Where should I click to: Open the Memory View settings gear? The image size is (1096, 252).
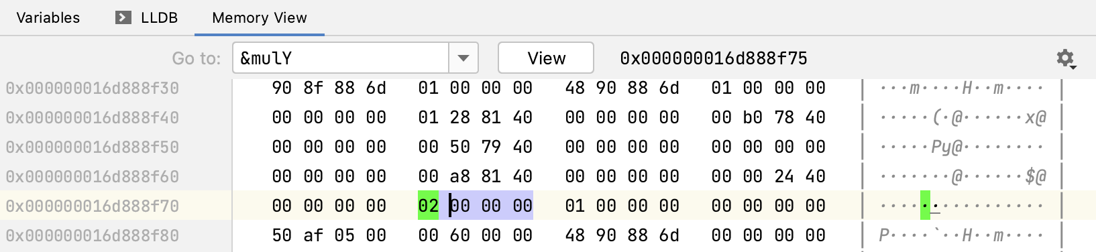pos(1066,59)
